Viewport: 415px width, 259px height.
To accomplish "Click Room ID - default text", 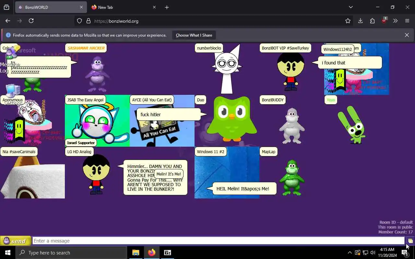I will pyautogui.click(x=396, y=222).
